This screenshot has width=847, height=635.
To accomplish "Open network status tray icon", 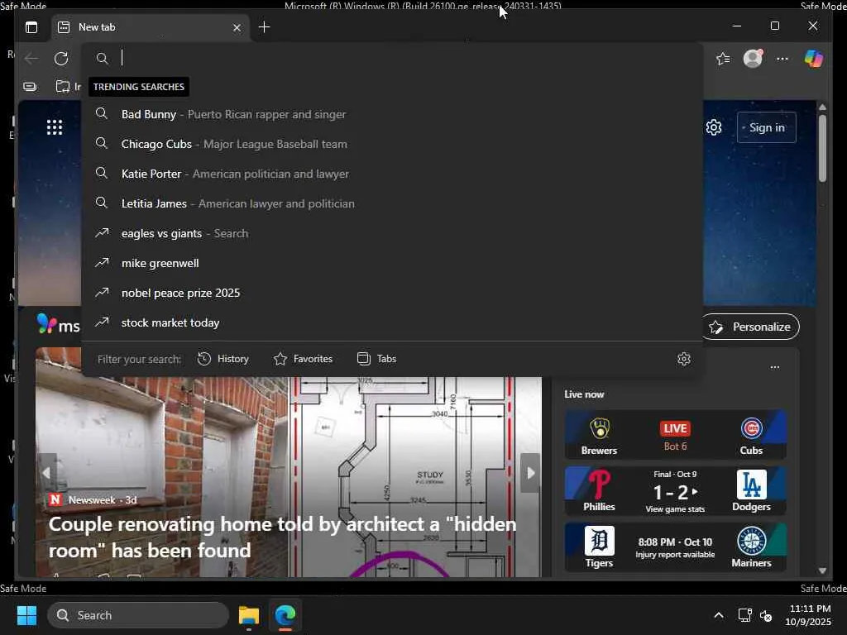I will click(745, 615).
